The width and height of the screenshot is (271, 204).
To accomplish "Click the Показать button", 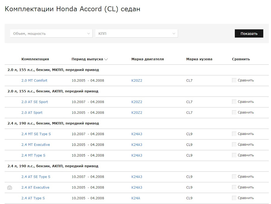I will point(249,34).
